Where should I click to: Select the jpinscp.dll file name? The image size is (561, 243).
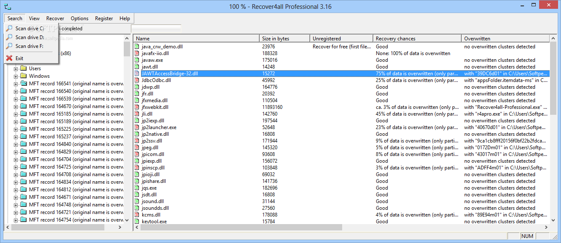[x=153, y=168]
